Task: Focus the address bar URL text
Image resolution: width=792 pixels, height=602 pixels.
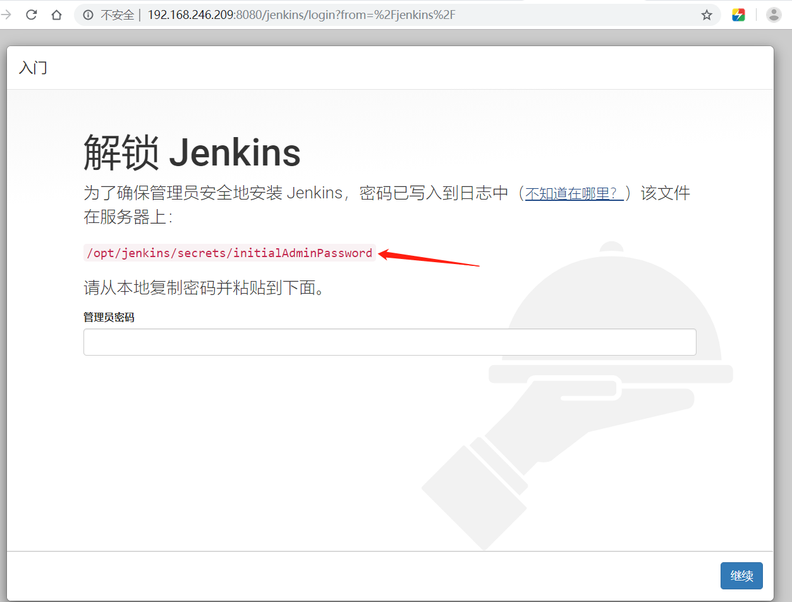Action: [302, 15]
